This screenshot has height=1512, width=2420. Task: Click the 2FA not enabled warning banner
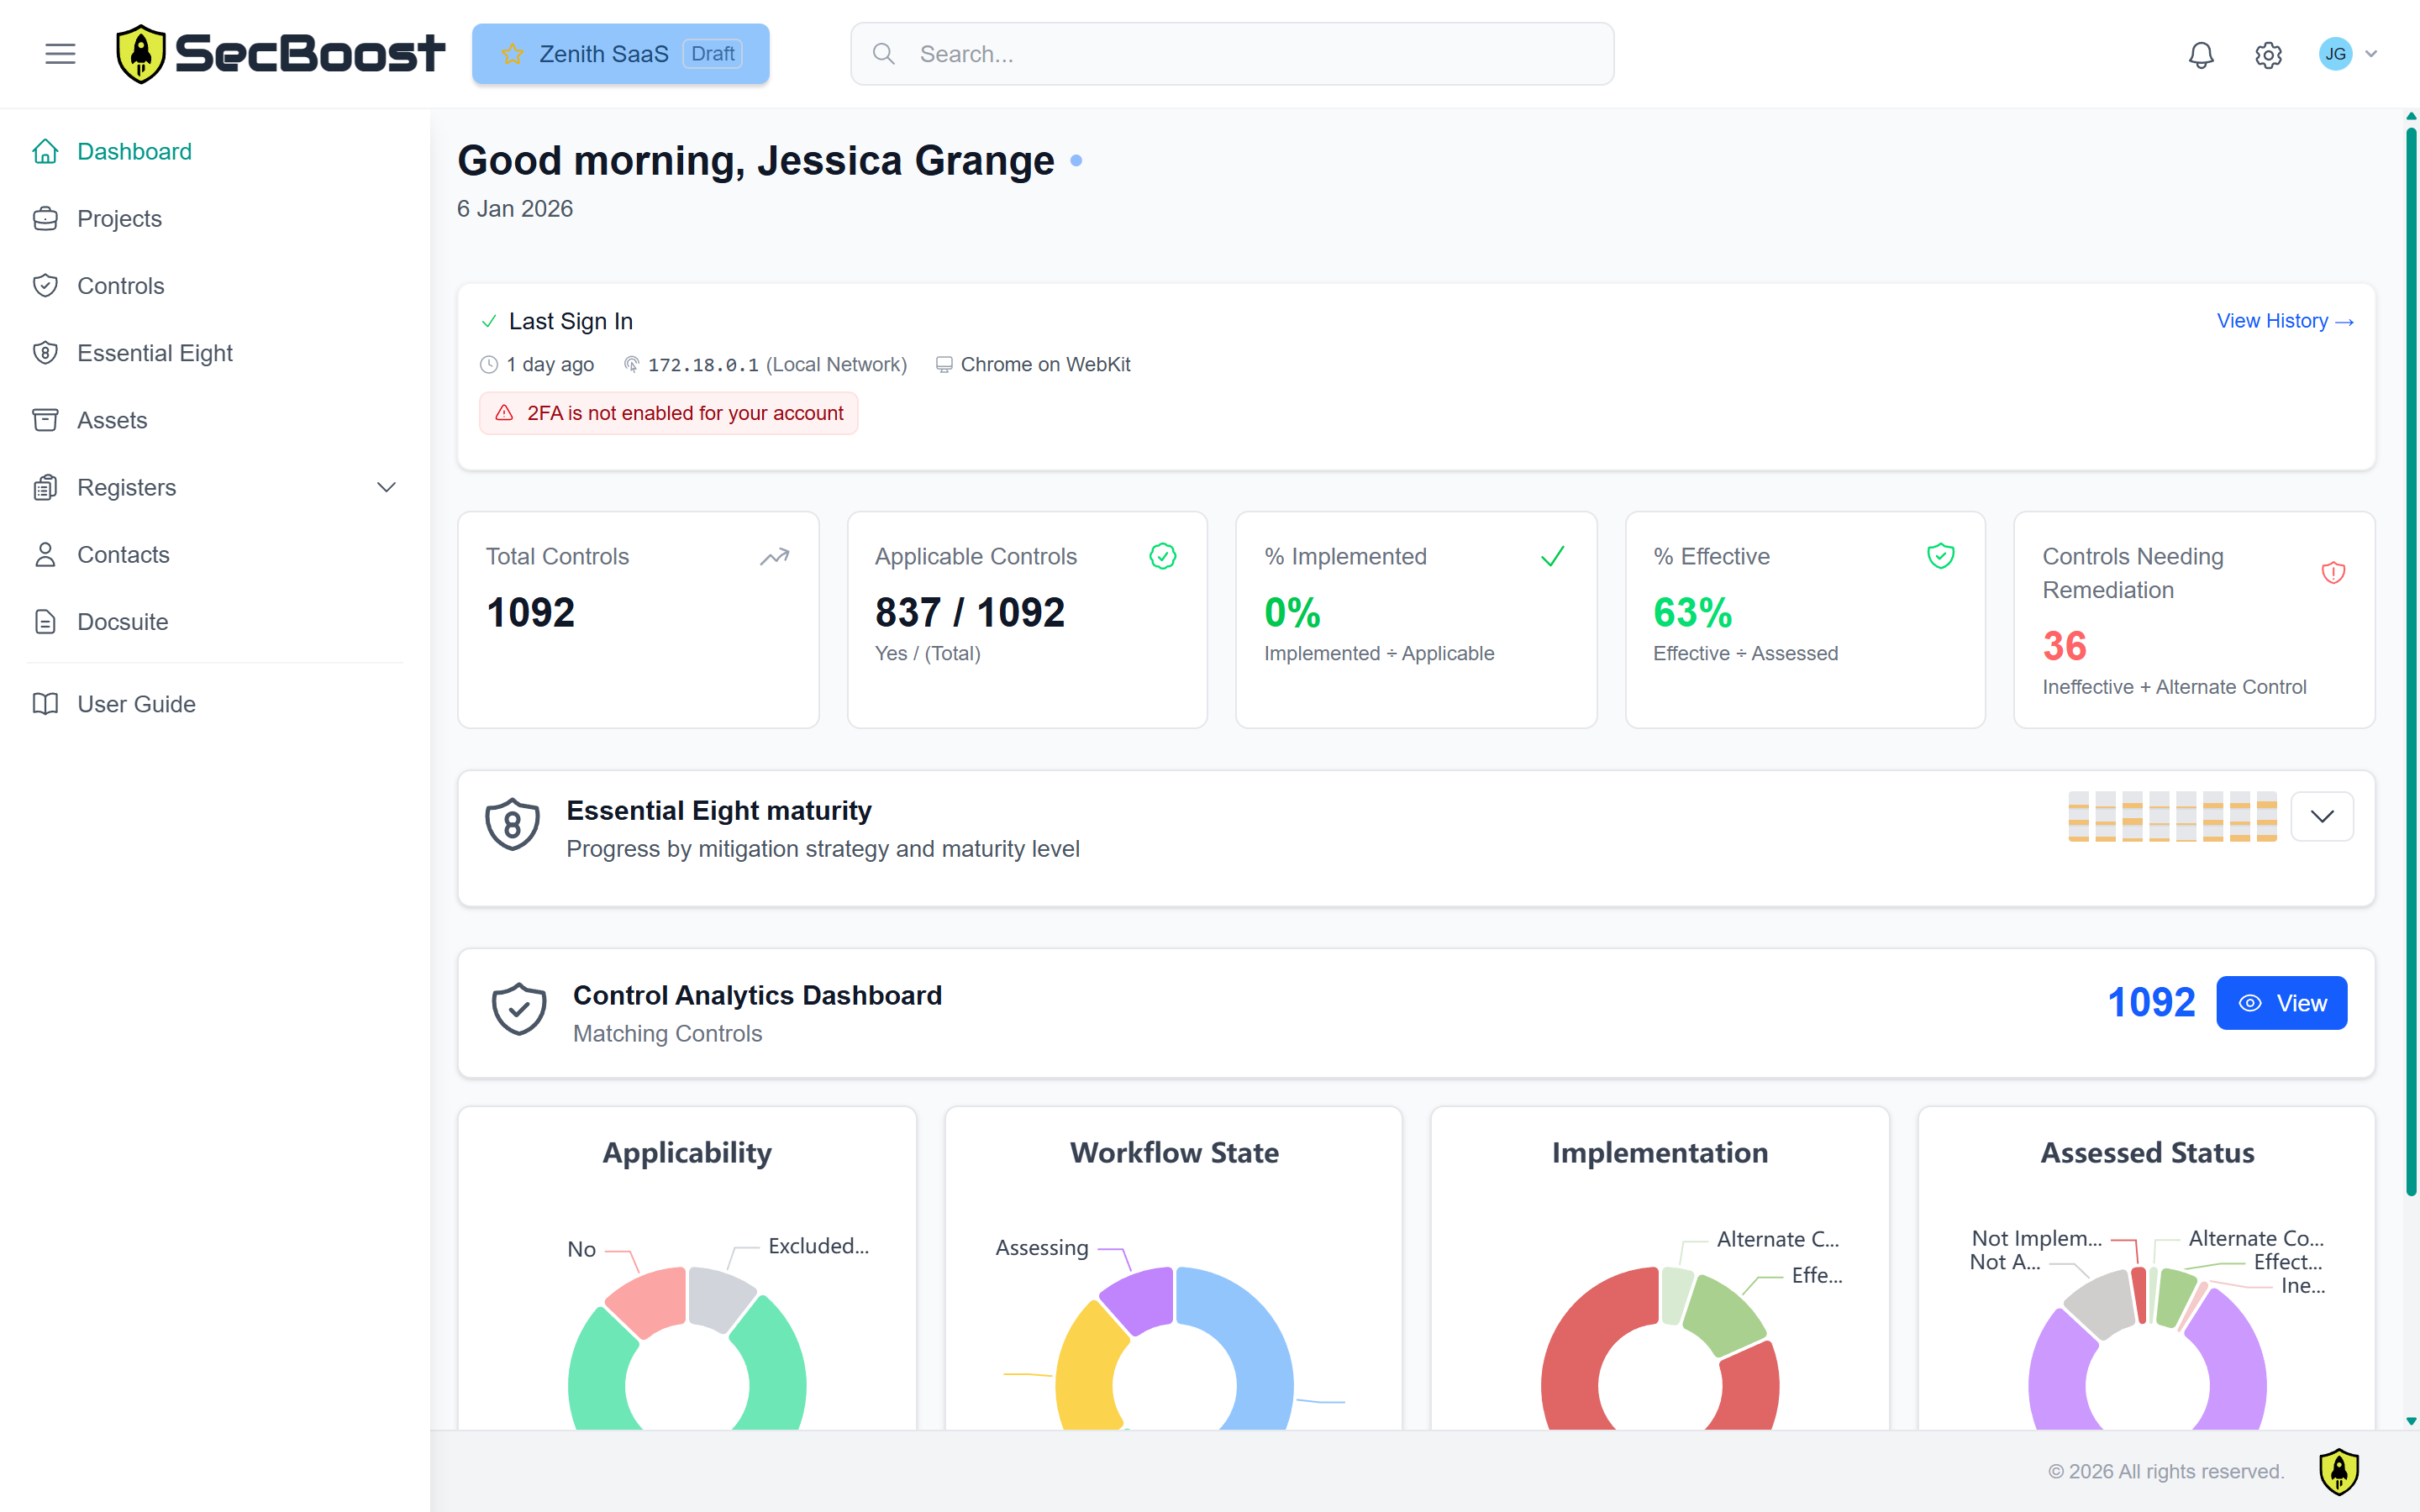[x=668, y=413]
